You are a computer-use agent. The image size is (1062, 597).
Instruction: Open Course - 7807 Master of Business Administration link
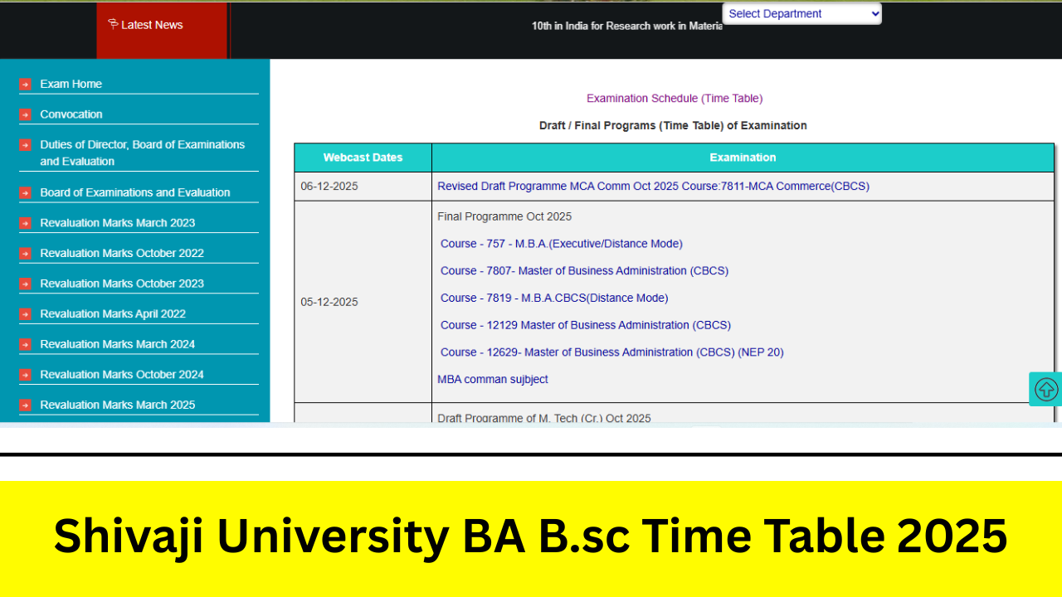pos(584,270)
